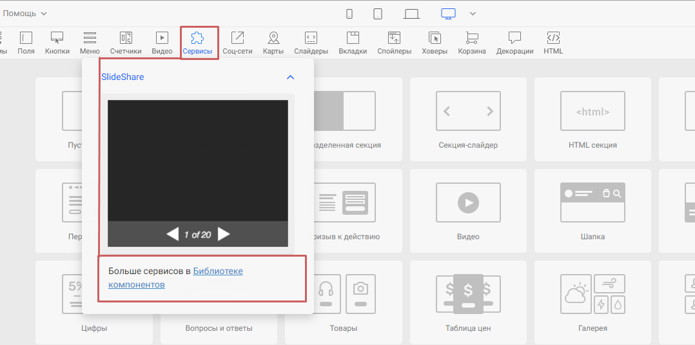Viewport: 695px width, 345px height.
Task: Select the Корзина cart icon
Action: click(x=472, y=39)
